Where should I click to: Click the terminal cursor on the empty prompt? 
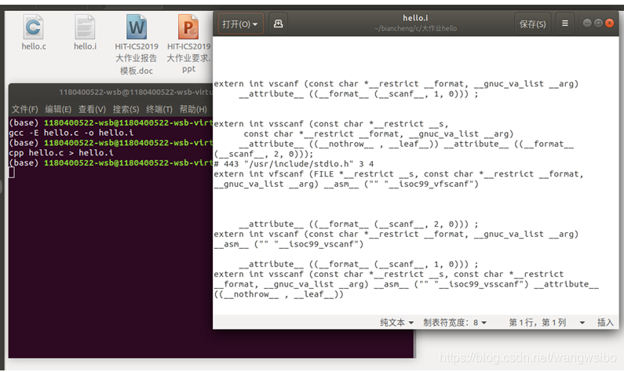click(12, 173)
